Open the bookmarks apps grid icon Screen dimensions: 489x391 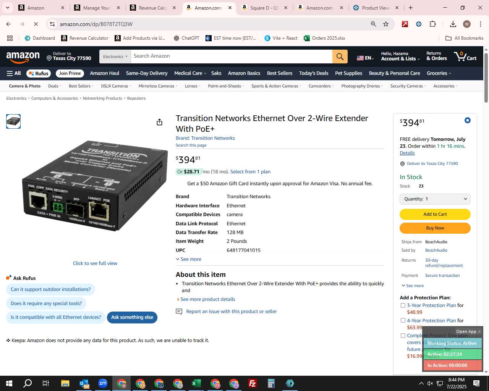10,38
